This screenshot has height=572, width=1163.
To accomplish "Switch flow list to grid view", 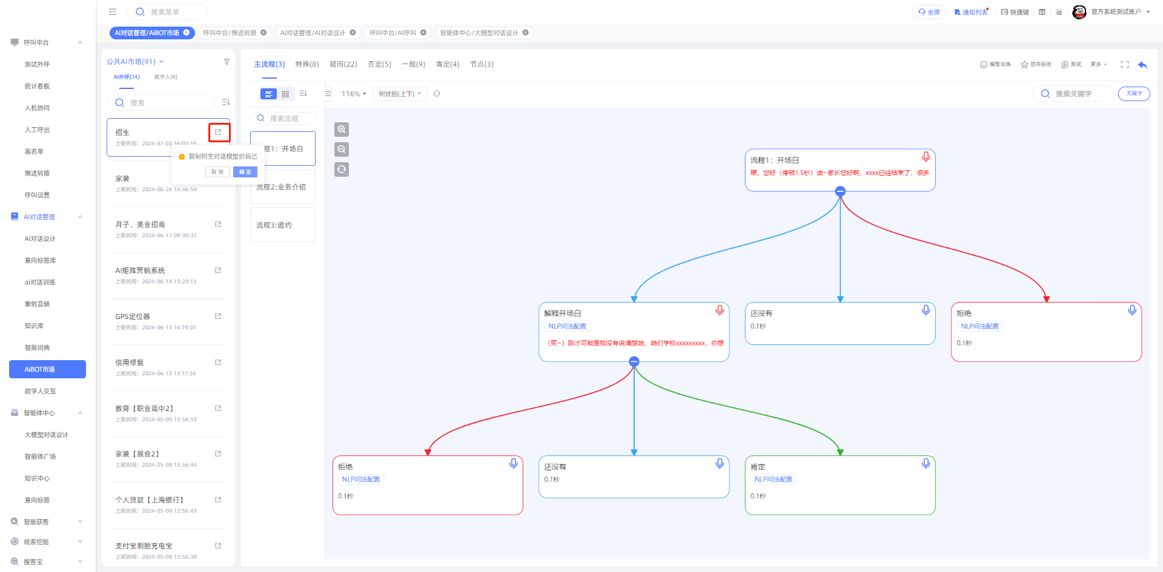I will point(285,94).
